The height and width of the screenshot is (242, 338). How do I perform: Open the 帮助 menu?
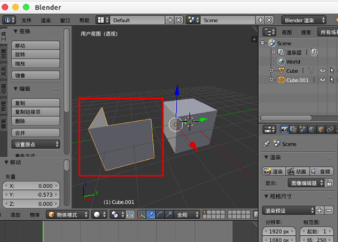[84, 20]
